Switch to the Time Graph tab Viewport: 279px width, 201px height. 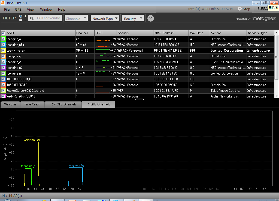(x=32, y=104)
